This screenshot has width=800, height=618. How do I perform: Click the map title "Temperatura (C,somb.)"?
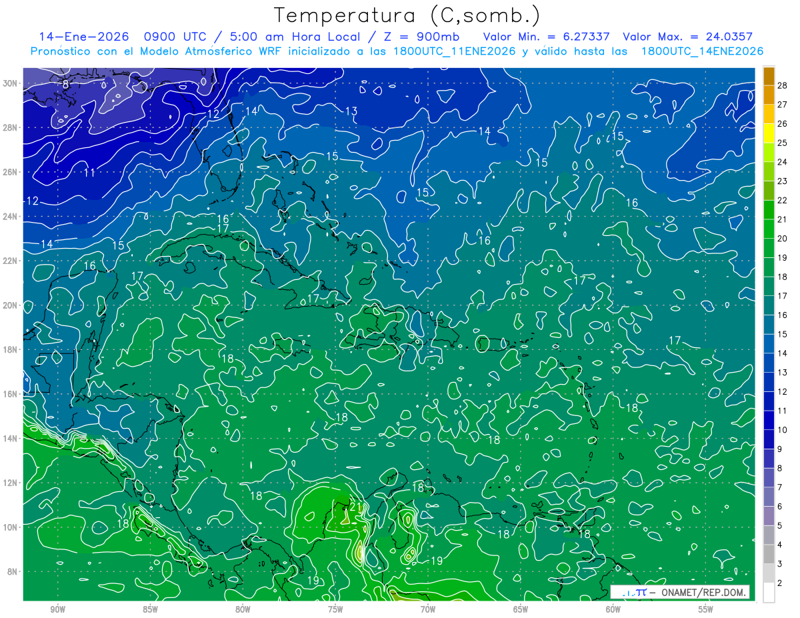[407, 15]
